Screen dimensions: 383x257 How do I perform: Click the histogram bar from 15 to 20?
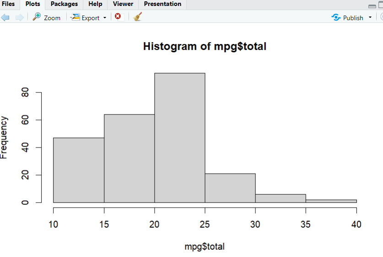[x=129, y=159]
